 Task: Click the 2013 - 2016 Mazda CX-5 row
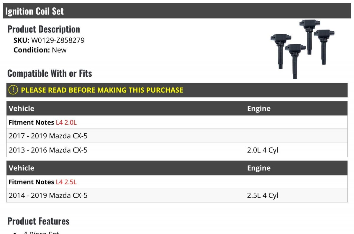177,150
